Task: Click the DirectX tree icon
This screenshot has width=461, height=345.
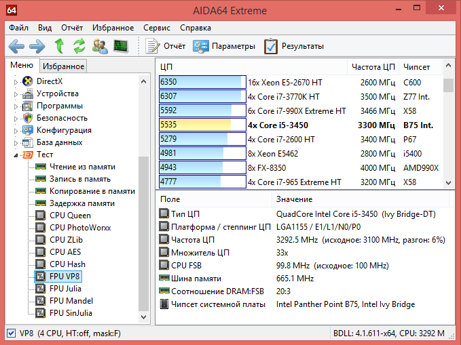Action: click(x=28, y=81)
